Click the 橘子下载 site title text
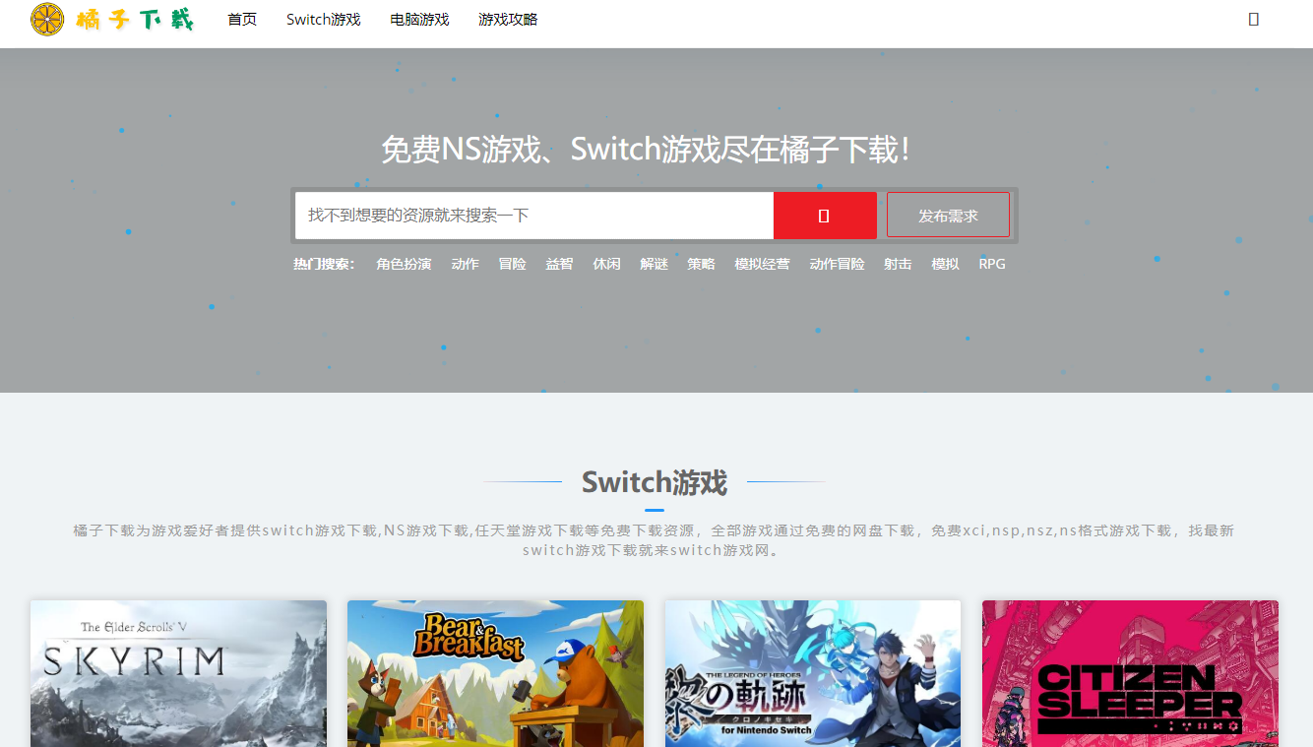 point(135,19)
